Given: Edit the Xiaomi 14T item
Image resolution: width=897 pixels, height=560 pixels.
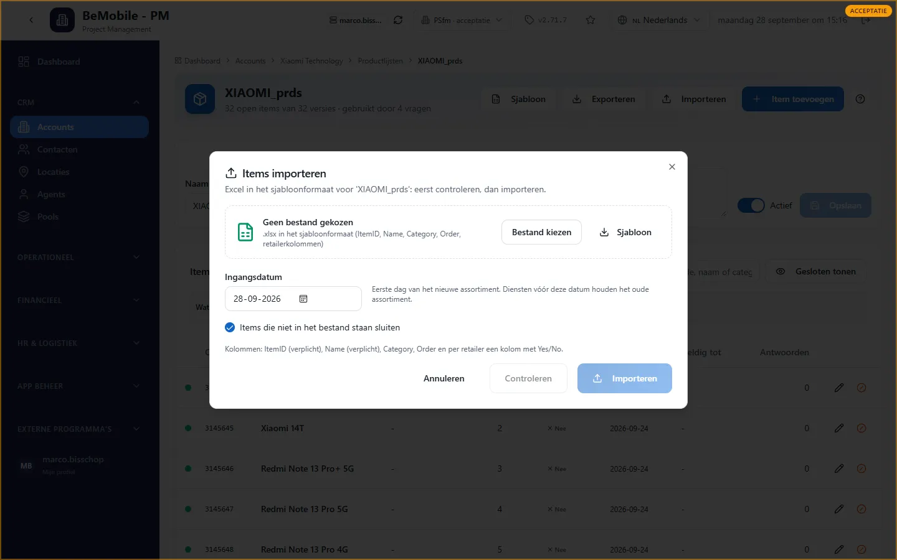Looking at the screenshot, I should pos(839,428).
